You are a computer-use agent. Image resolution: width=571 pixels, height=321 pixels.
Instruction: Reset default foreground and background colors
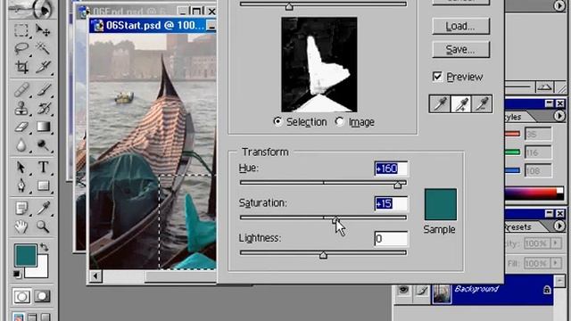point(17,274)
